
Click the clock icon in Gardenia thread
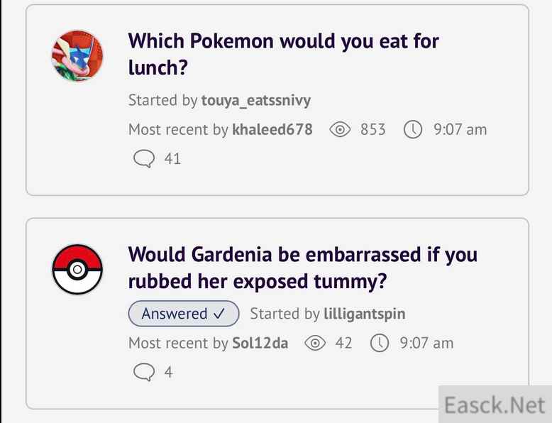point(380,344)
